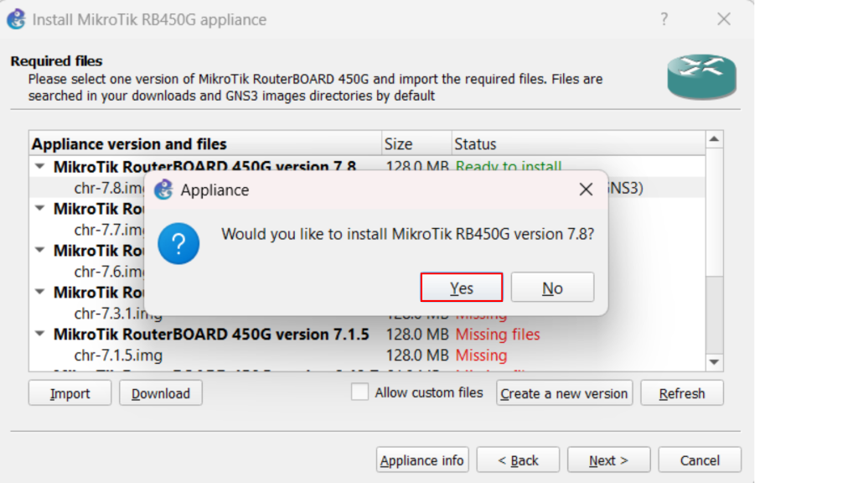Click the Appliance dialog GNS3 logo
The image size is (858, 483).
point(164,190)
